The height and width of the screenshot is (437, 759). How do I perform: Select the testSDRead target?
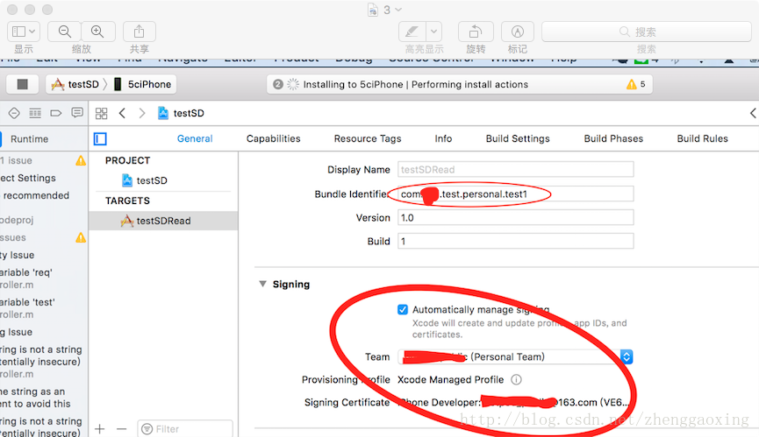point(163,221)
